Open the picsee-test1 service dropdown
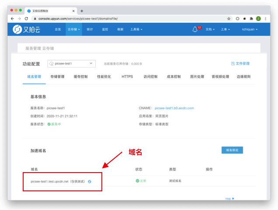This screenshot has height=210, width=278. pos(71,64)
